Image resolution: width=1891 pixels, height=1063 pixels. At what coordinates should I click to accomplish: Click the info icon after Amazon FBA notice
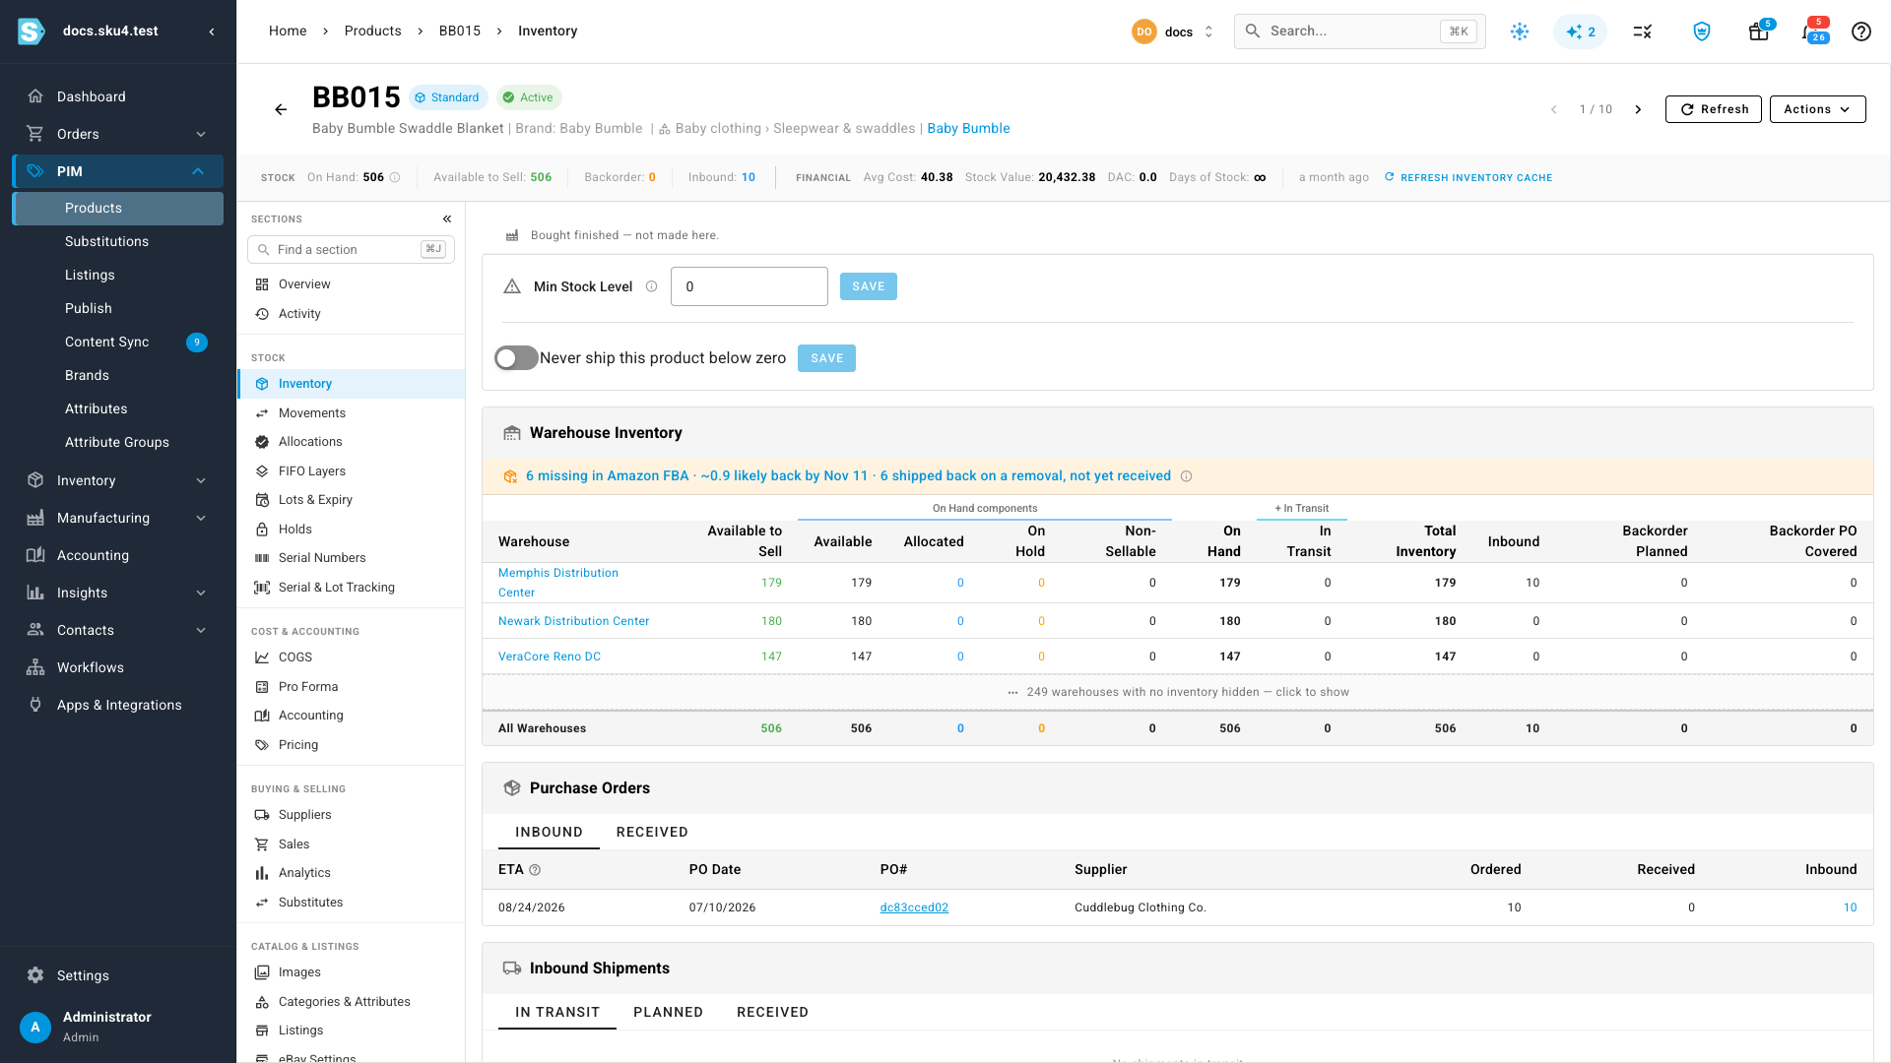(x=1186, y=476)
